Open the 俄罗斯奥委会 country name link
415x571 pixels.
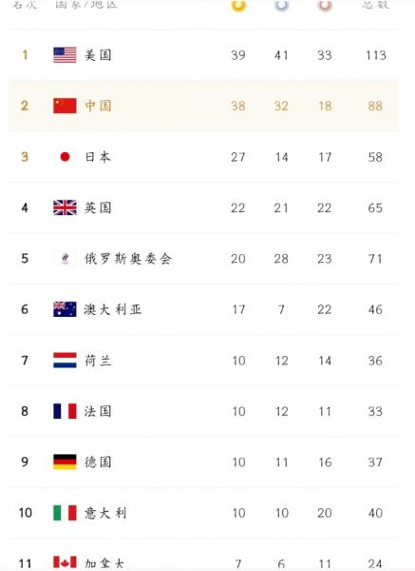pyautogui.click(x=128, y=259)
